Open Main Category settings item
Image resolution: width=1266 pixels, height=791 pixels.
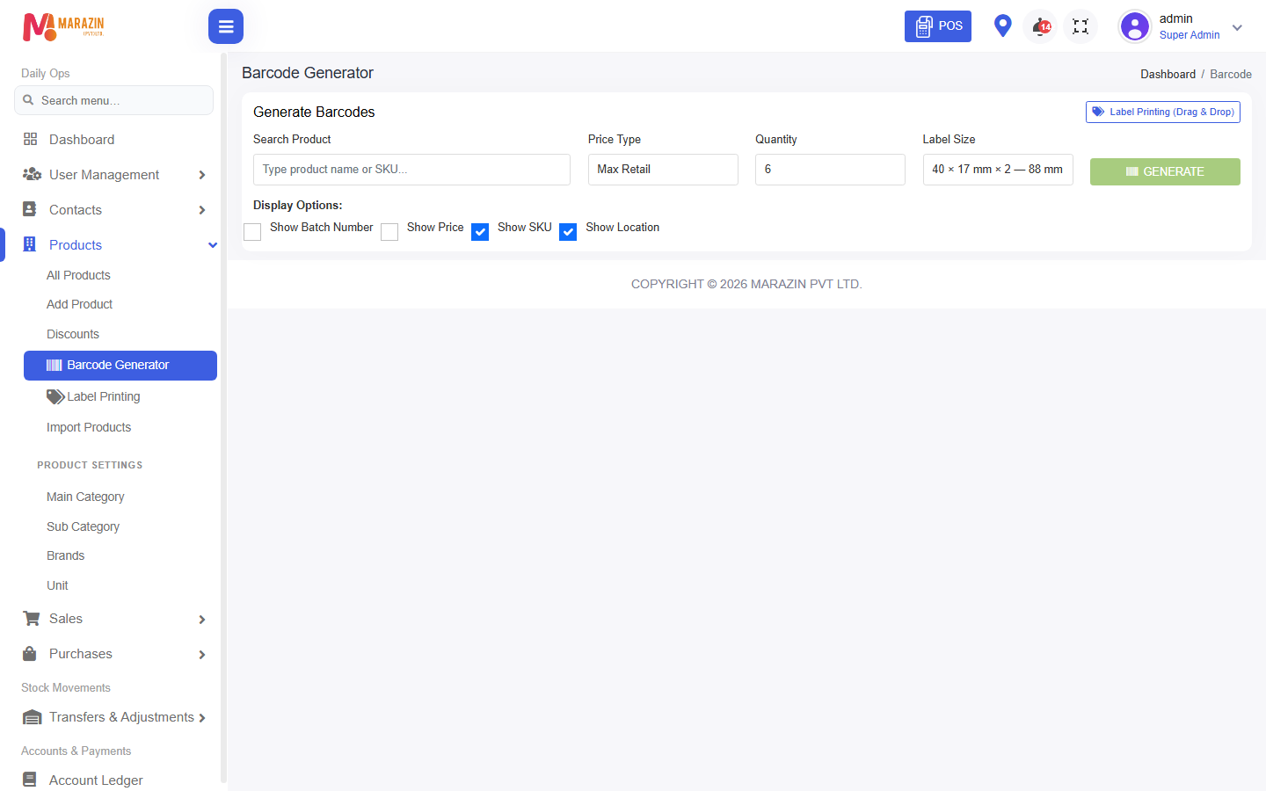85,497
